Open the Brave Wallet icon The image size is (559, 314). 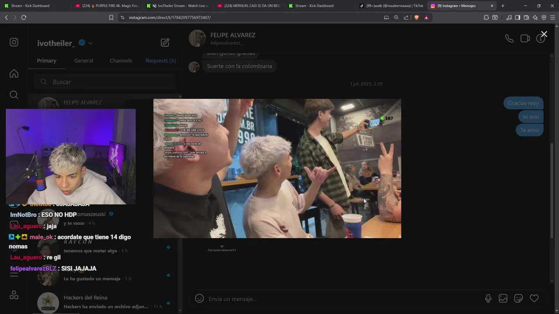tap(526, 17)
